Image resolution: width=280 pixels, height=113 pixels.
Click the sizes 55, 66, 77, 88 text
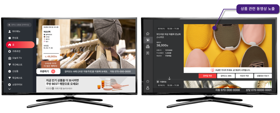[48, 48]
